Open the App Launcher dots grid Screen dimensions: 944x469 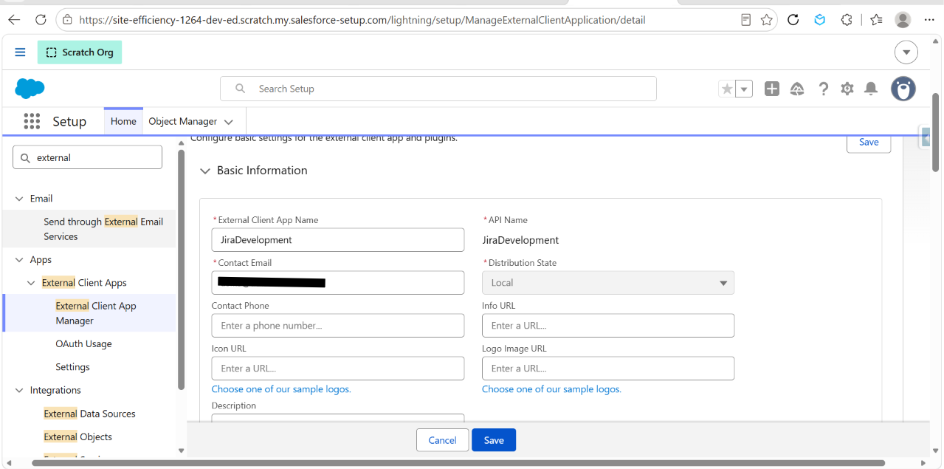[32, 121]
